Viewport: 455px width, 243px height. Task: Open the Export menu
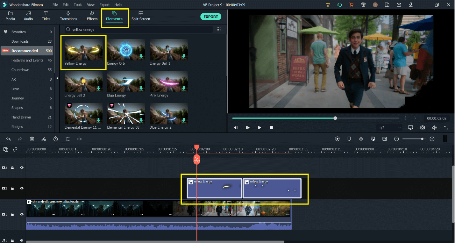104,5
